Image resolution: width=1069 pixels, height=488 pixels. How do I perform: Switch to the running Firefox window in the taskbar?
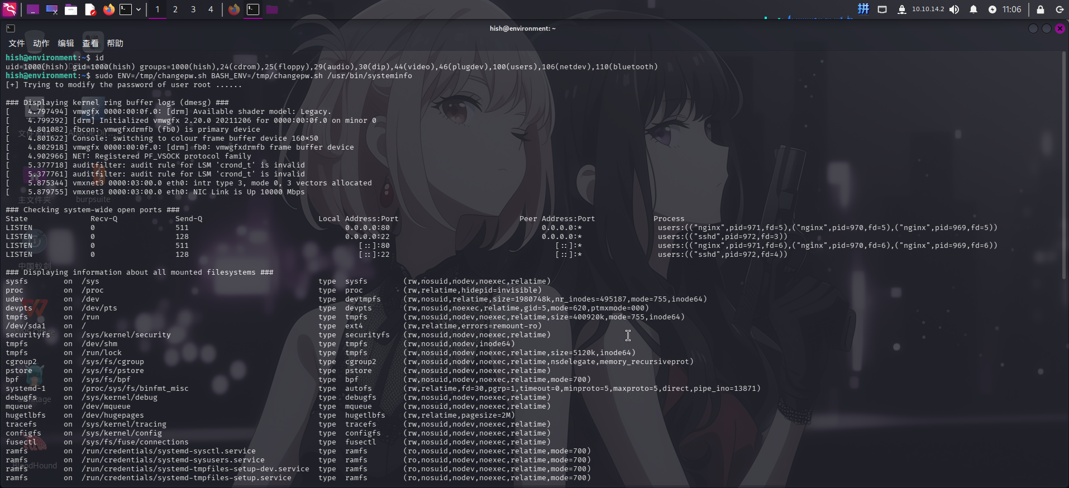[x=234, y=9]
